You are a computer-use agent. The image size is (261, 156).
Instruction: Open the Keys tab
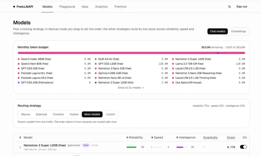85,6
